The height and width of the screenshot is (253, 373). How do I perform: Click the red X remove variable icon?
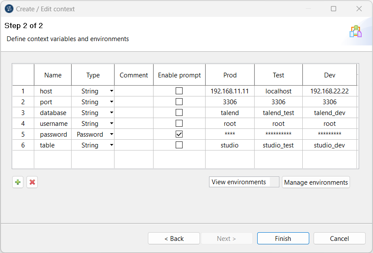pyautogui.click(x=32, y=183)
